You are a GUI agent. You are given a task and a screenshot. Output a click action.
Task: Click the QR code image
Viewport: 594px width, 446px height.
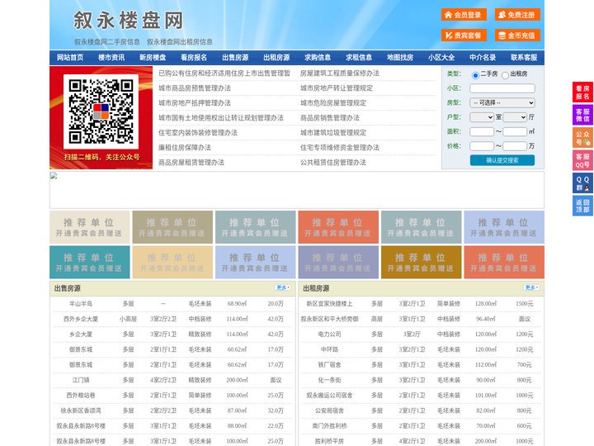[x=101, y=111]
